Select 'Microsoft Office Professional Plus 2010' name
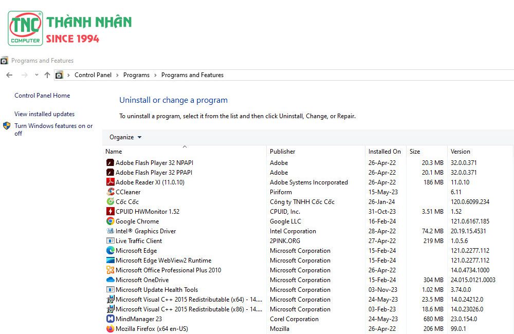The height and width of the screenshot is (334, 514). tap(169, 270)
